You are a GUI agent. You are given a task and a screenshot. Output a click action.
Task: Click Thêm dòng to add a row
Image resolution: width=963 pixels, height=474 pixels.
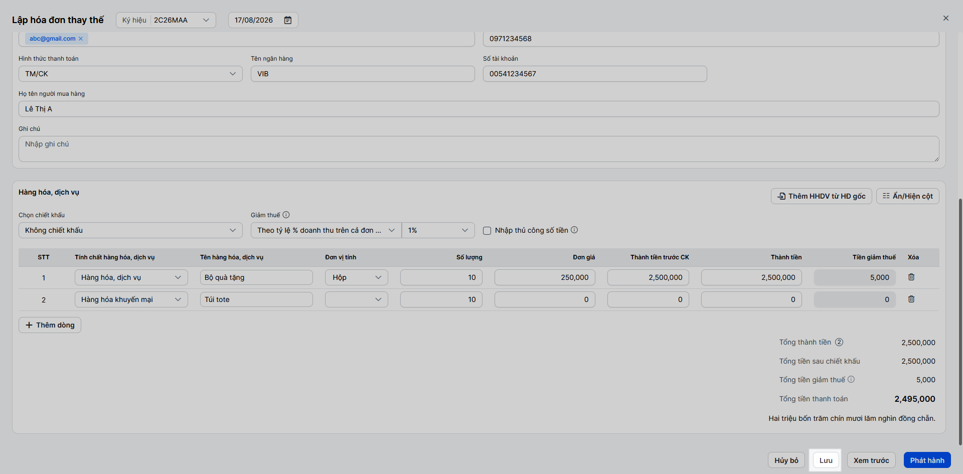50,325
